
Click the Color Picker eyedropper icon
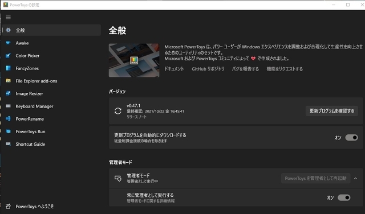(x=8, y=56)
